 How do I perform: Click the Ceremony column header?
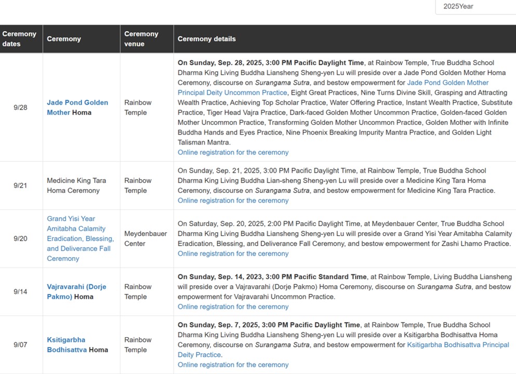point(81,39)
